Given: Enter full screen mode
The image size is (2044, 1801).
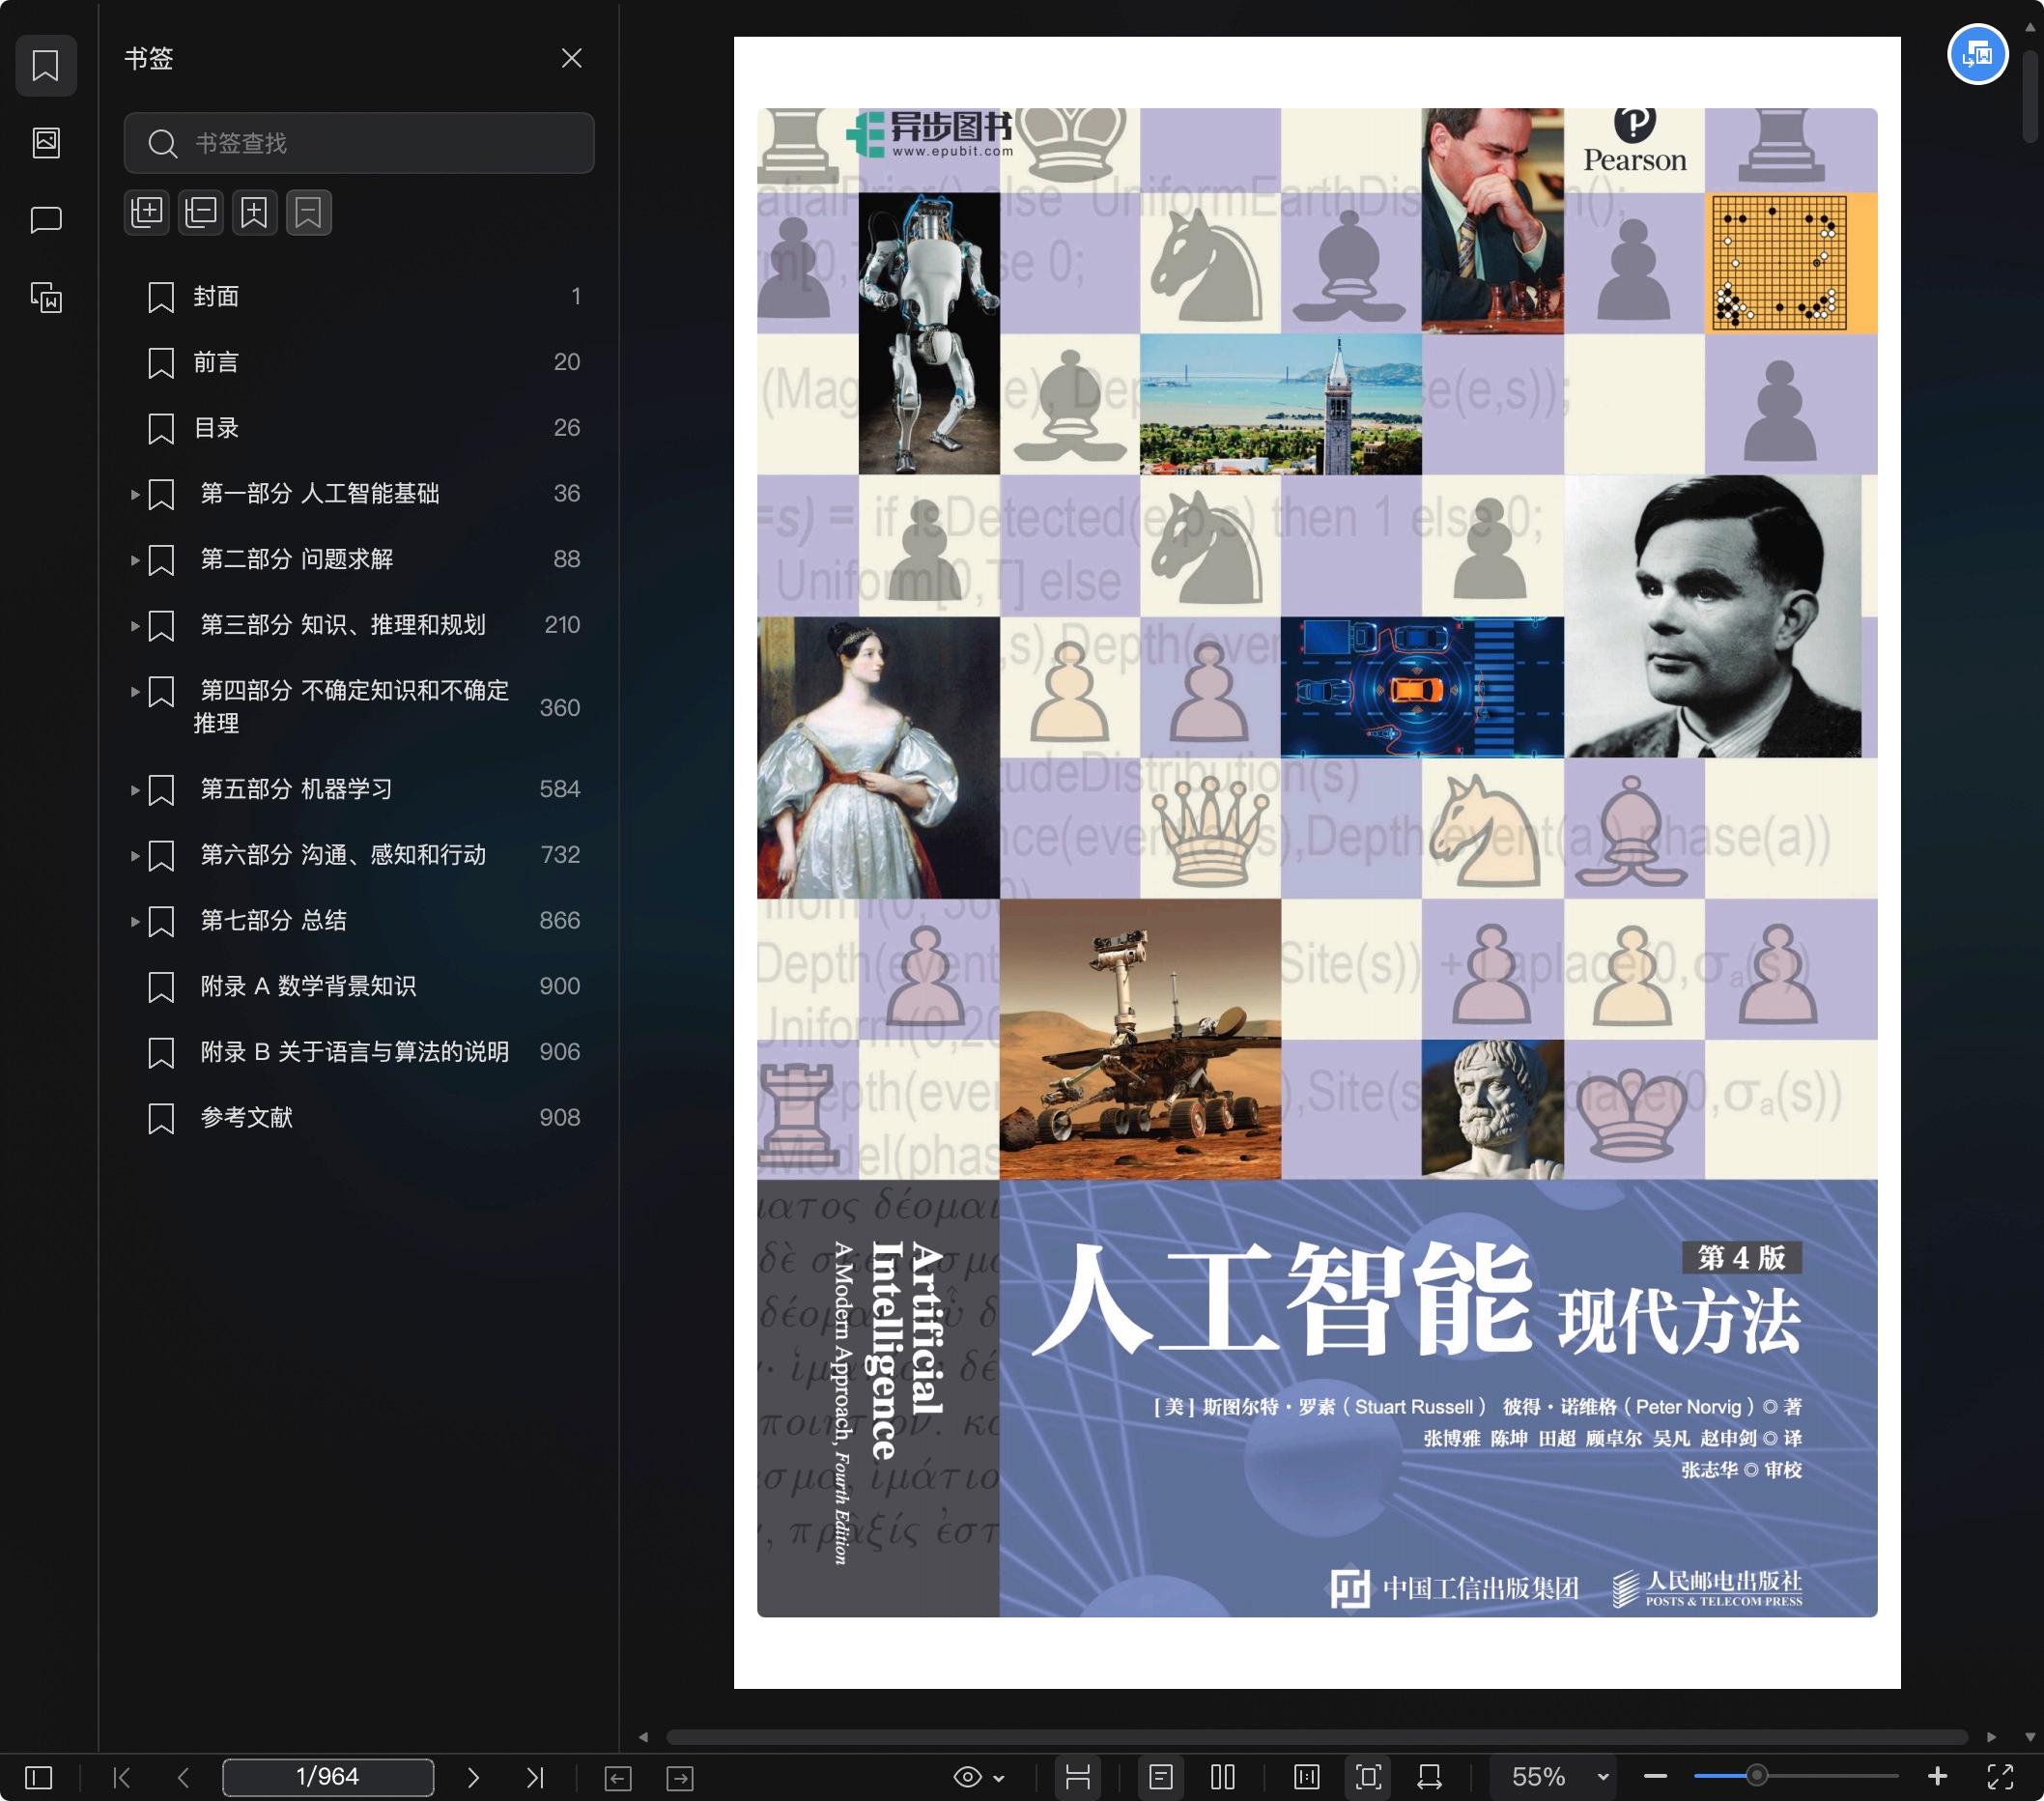Looking at the screenshot, I should (2000, 1777).
